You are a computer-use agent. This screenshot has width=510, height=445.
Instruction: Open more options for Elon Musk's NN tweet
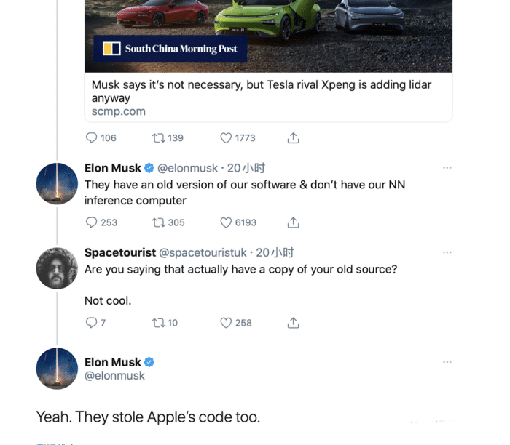[447, 168]
